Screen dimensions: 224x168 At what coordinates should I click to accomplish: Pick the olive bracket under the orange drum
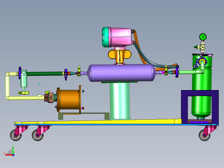pyautogui.click(x=84, y=116)
